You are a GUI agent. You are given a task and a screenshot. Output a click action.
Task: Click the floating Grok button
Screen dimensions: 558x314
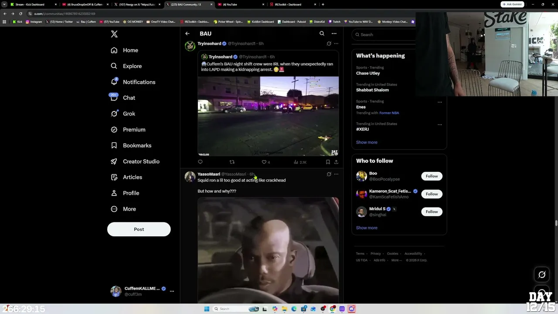542,274
